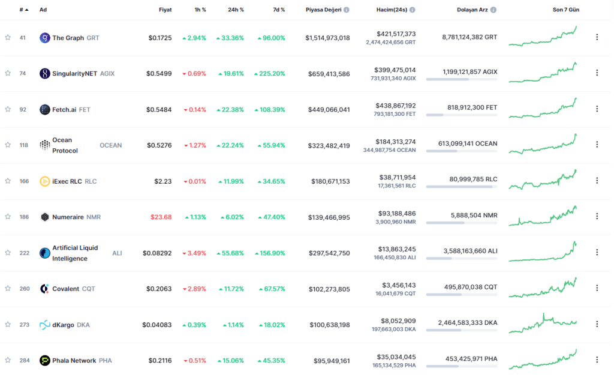Open The Graph 7-day sparkline chart
This screenshot has height=377, width=614.
543,36
